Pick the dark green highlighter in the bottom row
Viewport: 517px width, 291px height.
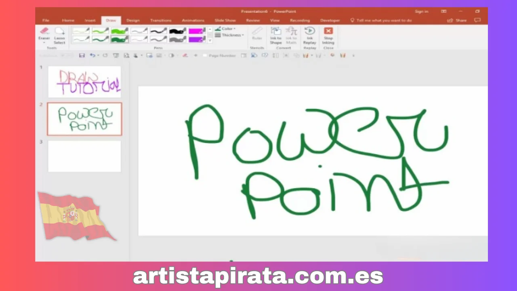120,39
